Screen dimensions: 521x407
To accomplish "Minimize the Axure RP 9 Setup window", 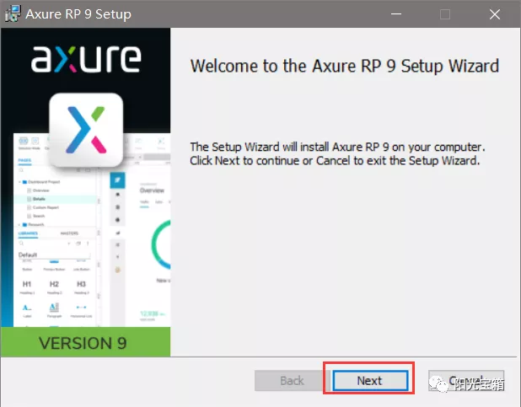I will 396,14.
